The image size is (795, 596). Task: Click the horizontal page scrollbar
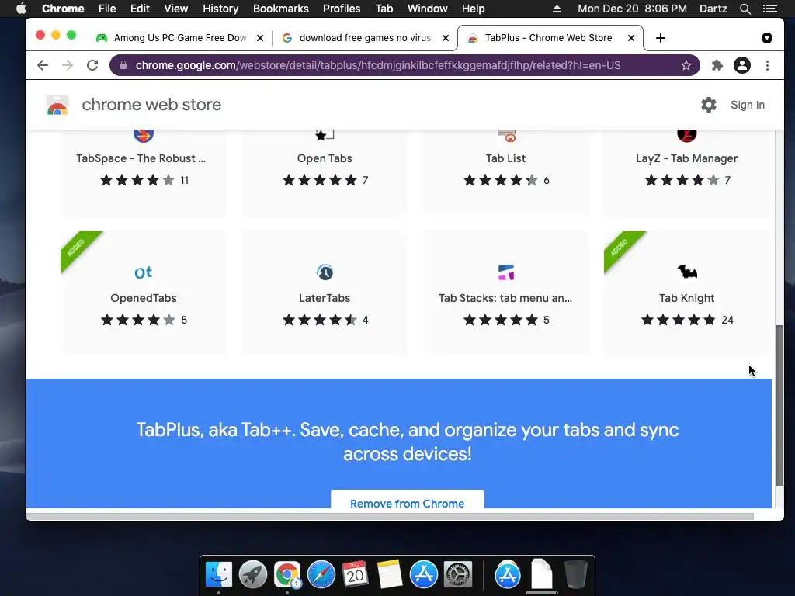click(390, 516)
